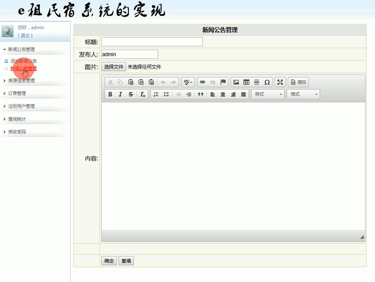Toggle Bold formatting
The width and height of the screenshot is (375, 282).
[x=110, y=94]
